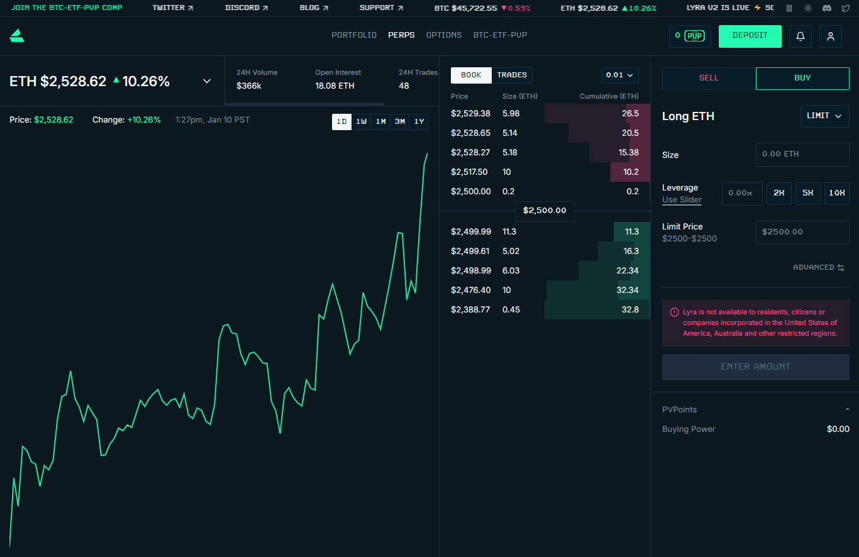Click the DEPOSIT button
859x557 pixels.
click(x=750, y=36)
